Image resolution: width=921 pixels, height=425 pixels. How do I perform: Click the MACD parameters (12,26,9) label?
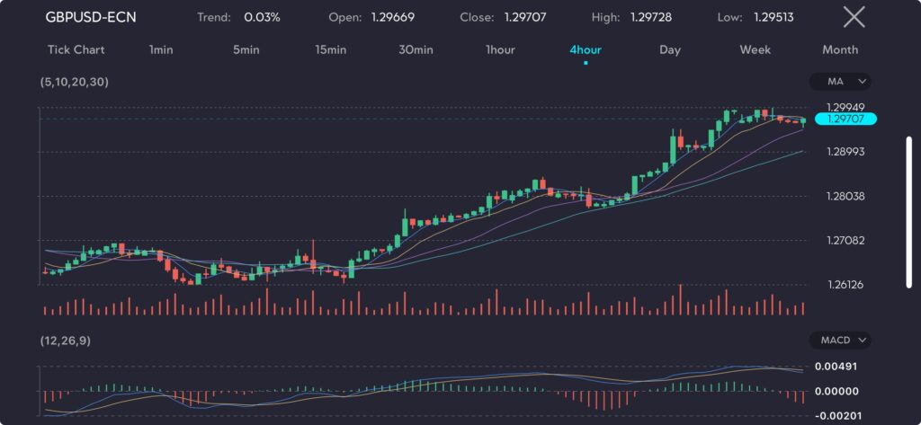66,341
